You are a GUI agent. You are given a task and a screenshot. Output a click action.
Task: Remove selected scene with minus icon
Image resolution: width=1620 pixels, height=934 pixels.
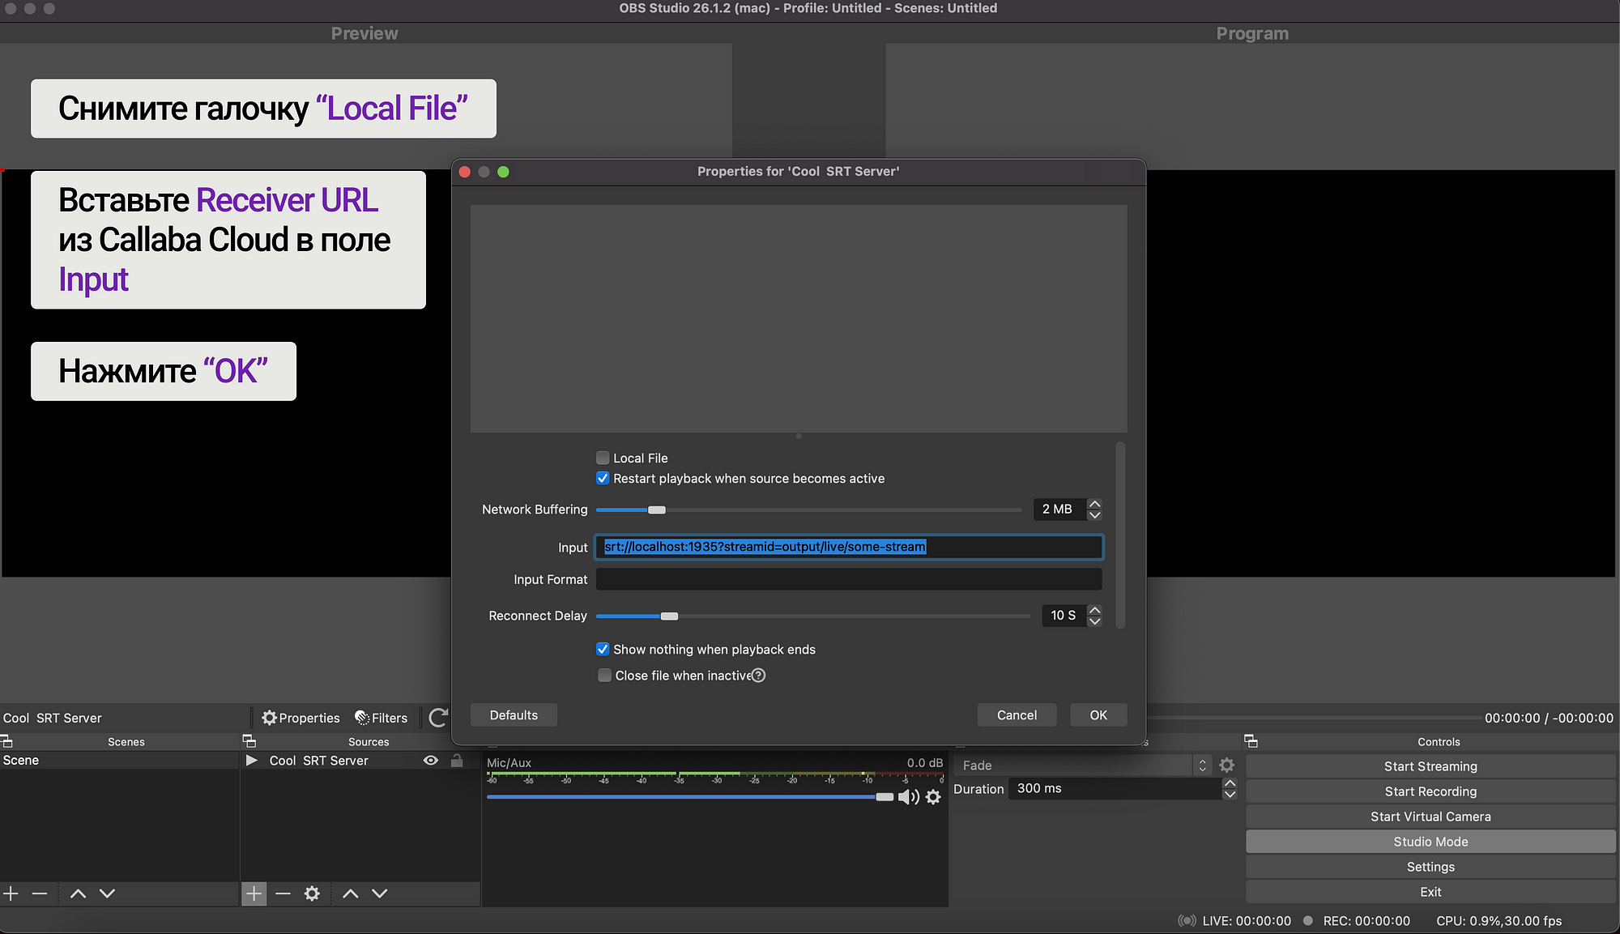pos(40,893)
